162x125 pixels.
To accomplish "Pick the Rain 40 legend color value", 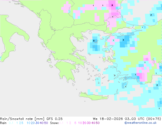I will (42, 123).
